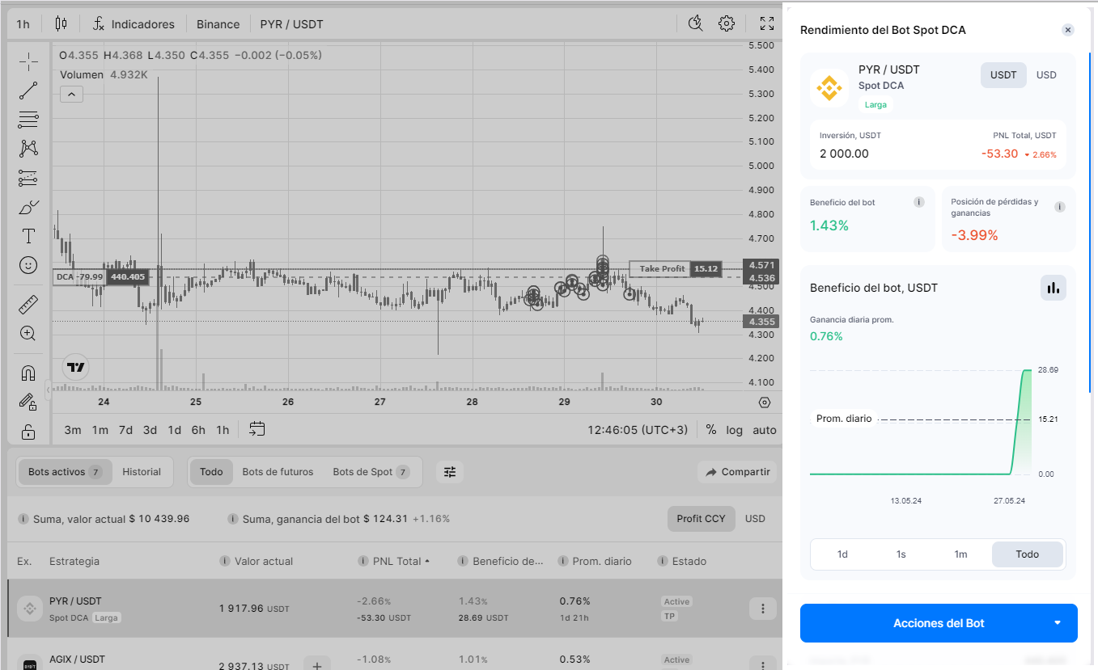Select the Text annotation tool
Image resolution: width=1098 pixels, height=670 pixels.
click(28, 236)
